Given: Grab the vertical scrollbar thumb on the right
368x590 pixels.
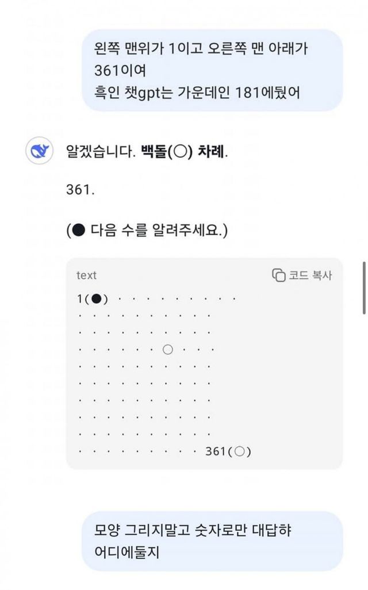Looking at the screenshot, I should [x=364, y=288].
